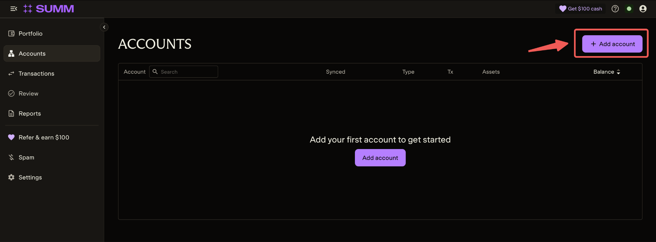Go to the Review section

point(28,94)
